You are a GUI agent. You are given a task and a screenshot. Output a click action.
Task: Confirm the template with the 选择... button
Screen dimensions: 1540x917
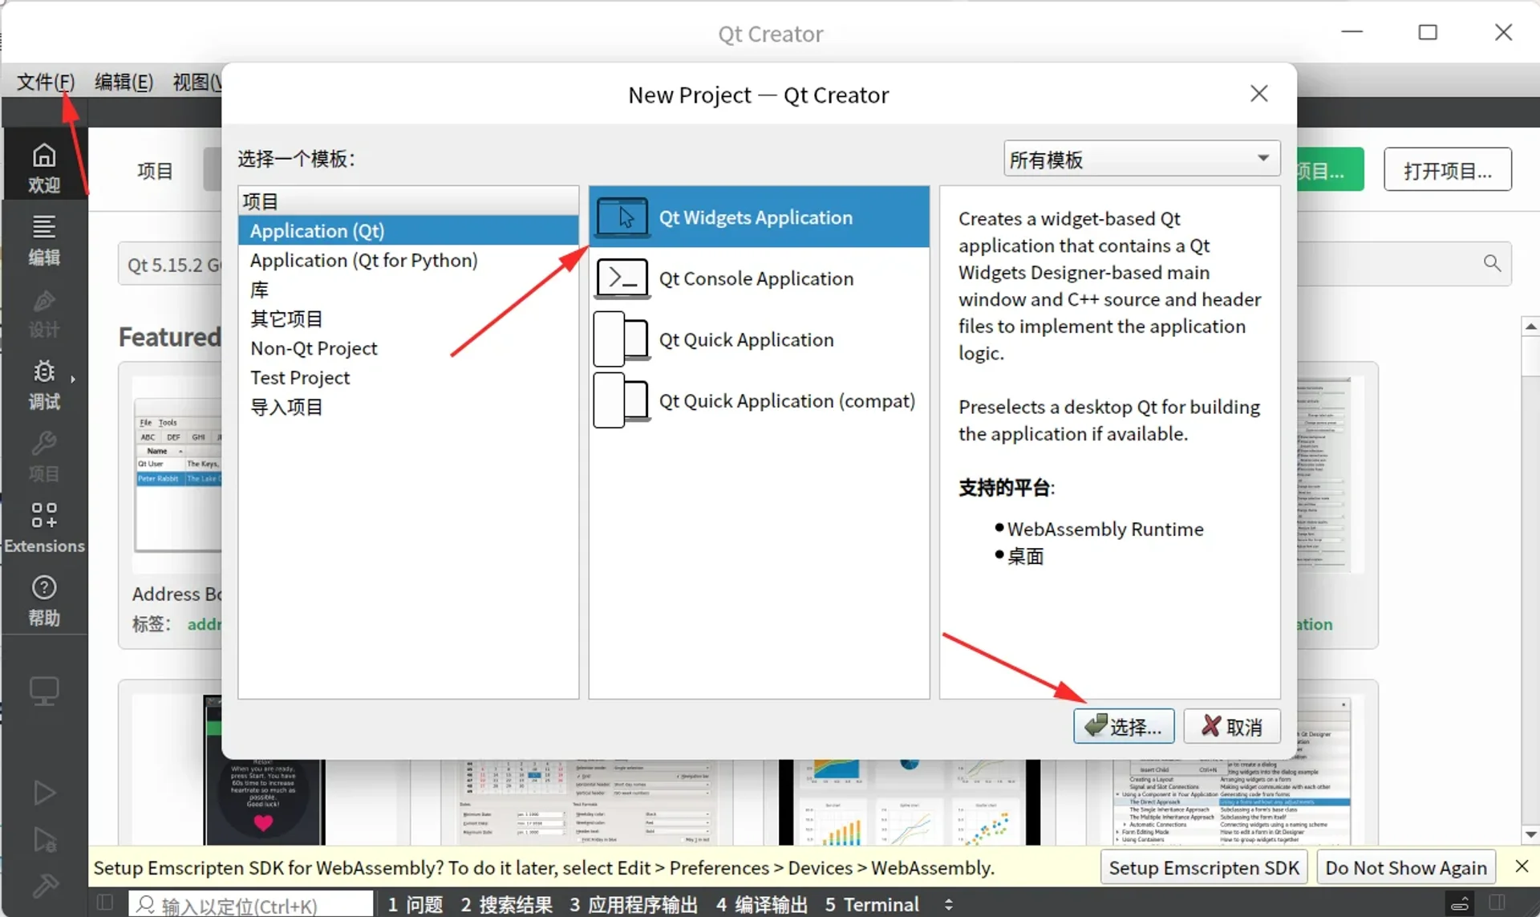tap(1123, 726)
